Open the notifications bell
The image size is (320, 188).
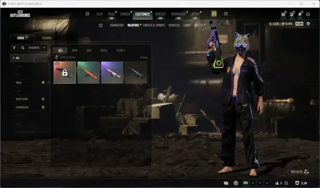click(300, 14)
